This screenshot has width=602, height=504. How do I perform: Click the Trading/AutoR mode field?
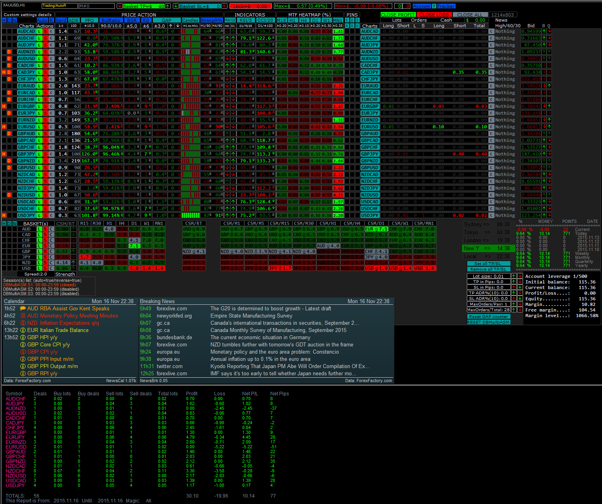(x=60, y=6)
